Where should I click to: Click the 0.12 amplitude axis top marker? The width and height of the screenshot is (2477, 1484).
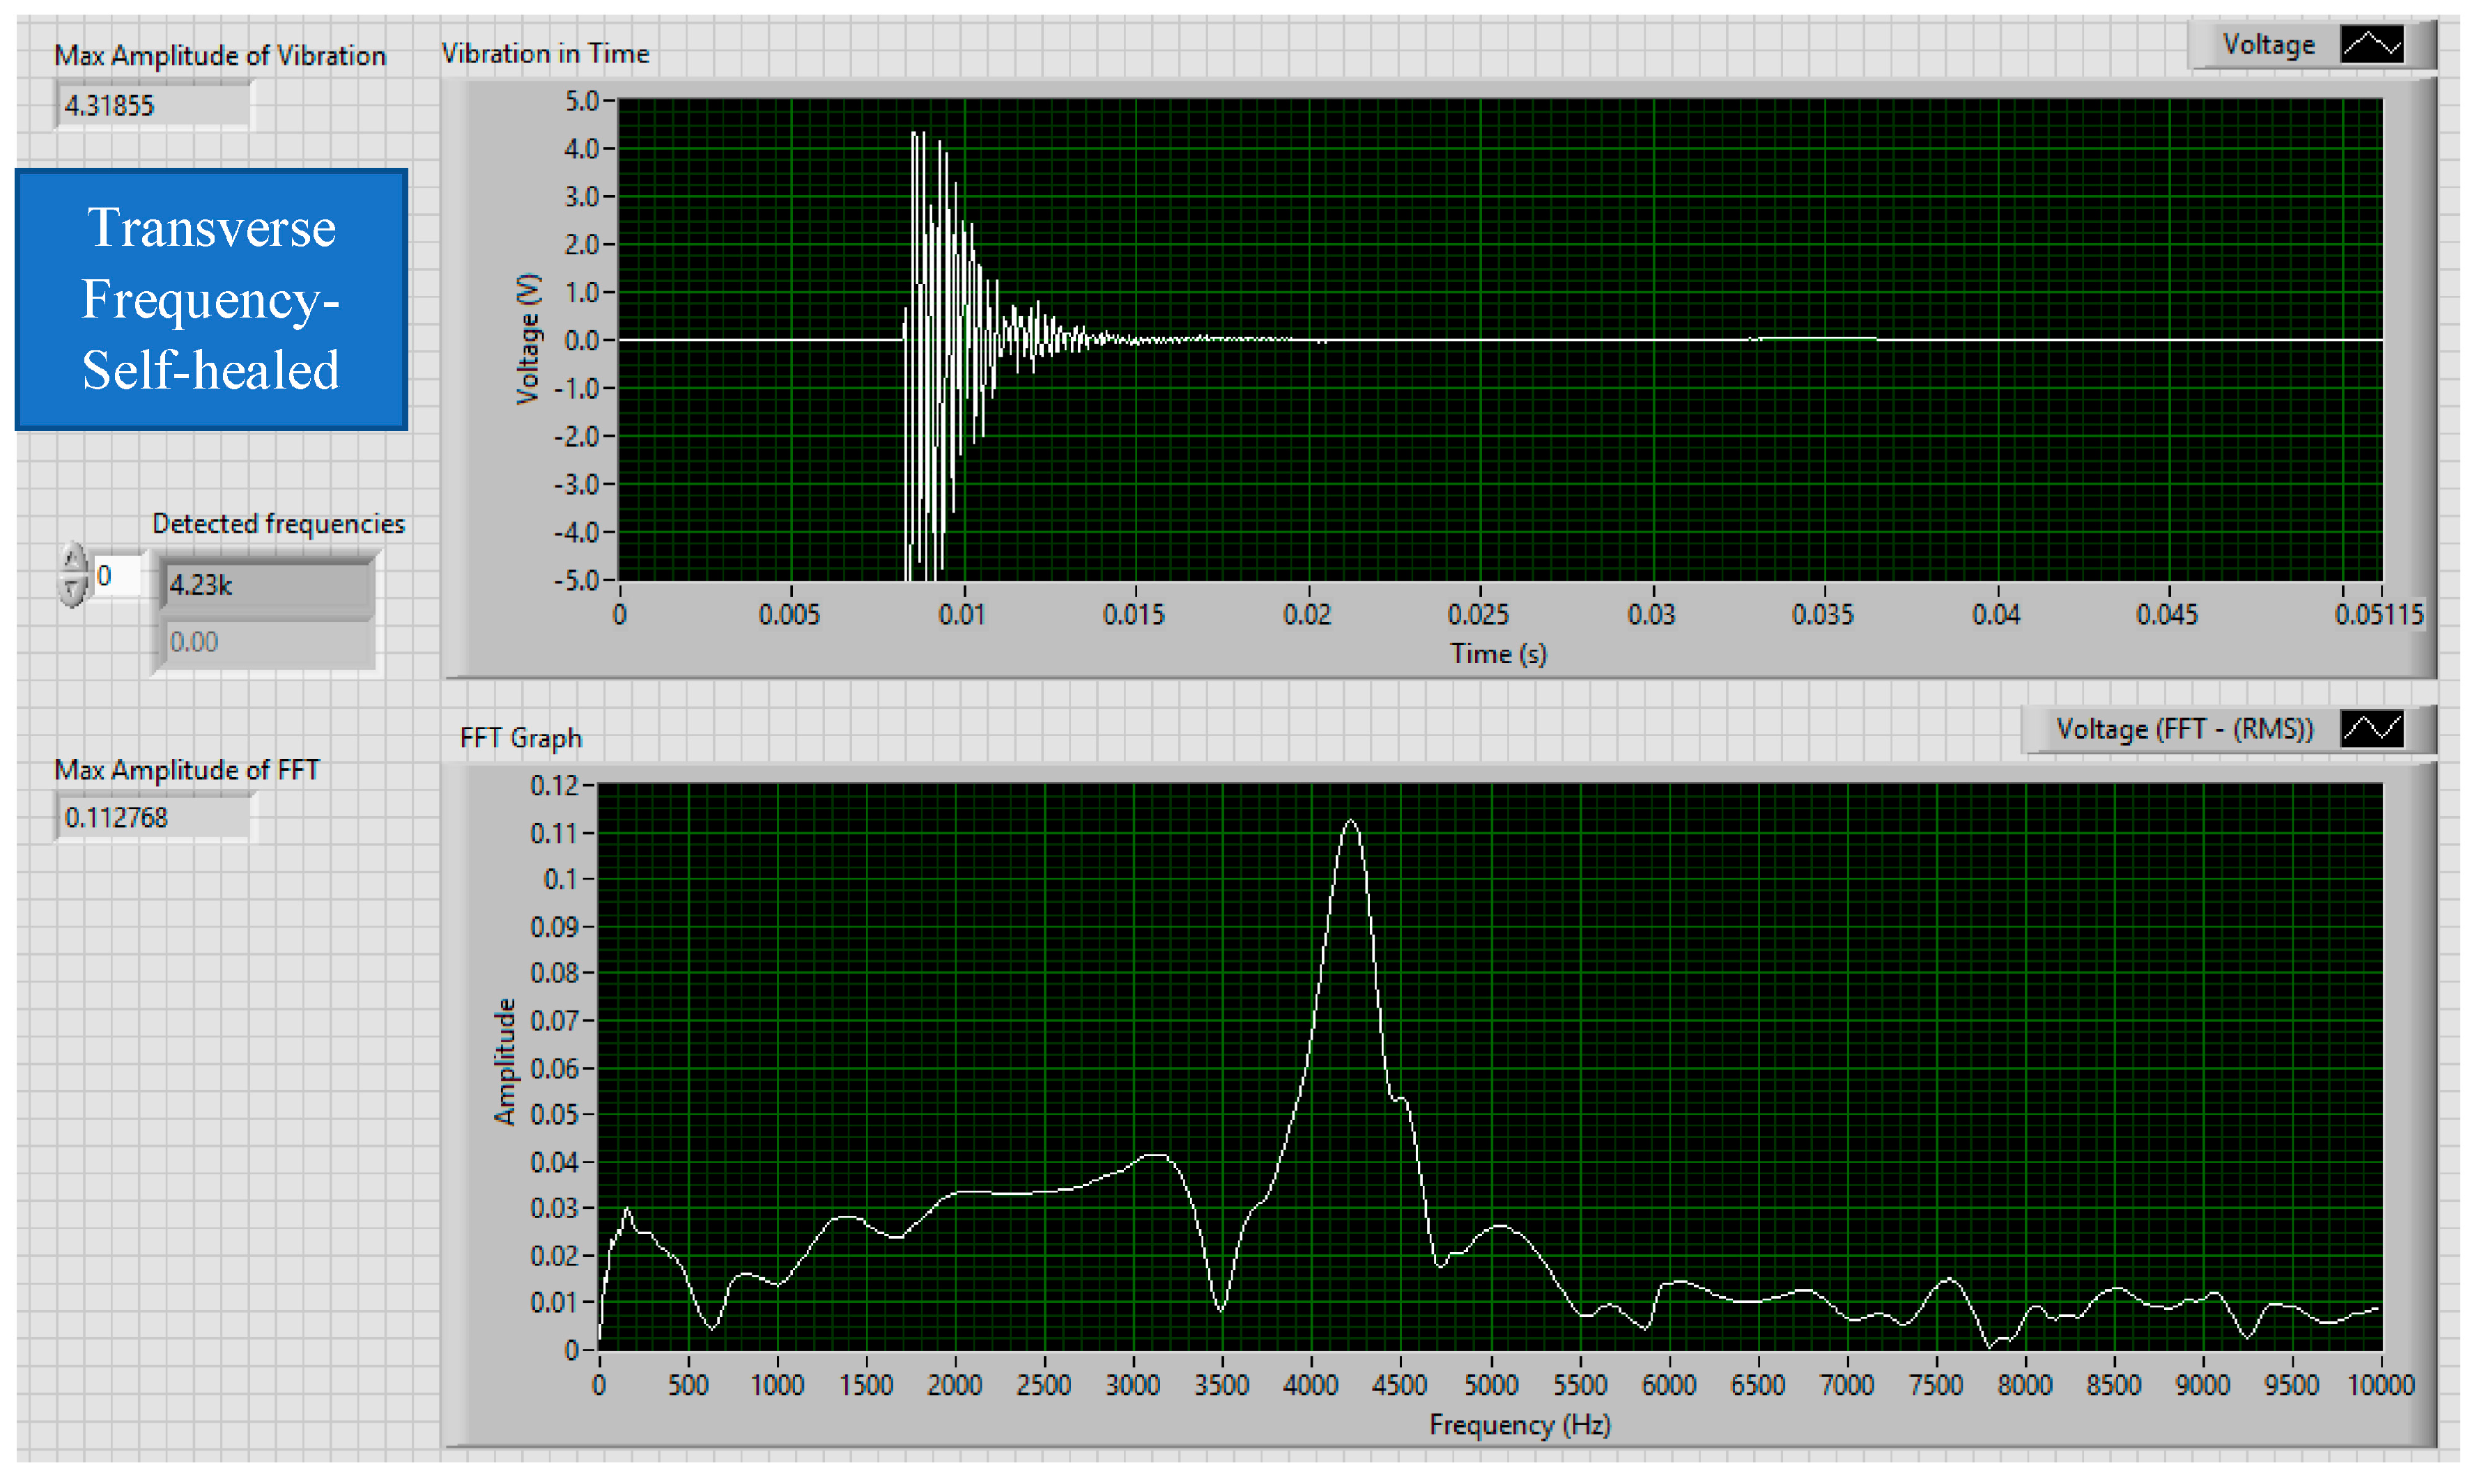554,786
